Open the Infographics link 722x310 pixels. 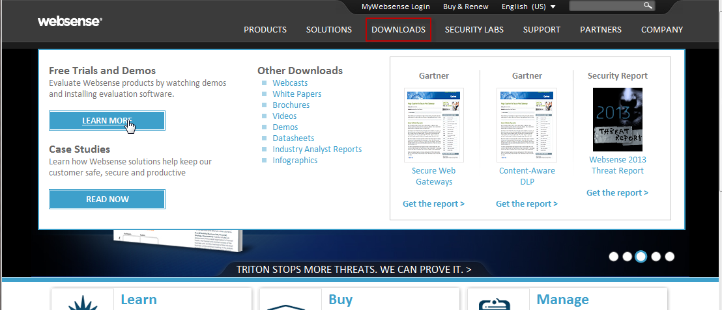[295, 161]
